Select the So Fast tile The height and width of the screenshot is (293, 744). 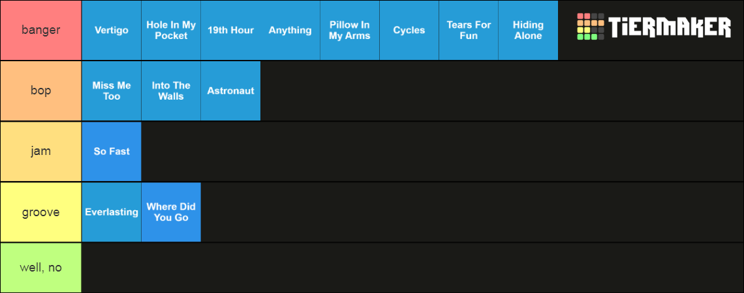pyautogui.click(x=112, y=152)
